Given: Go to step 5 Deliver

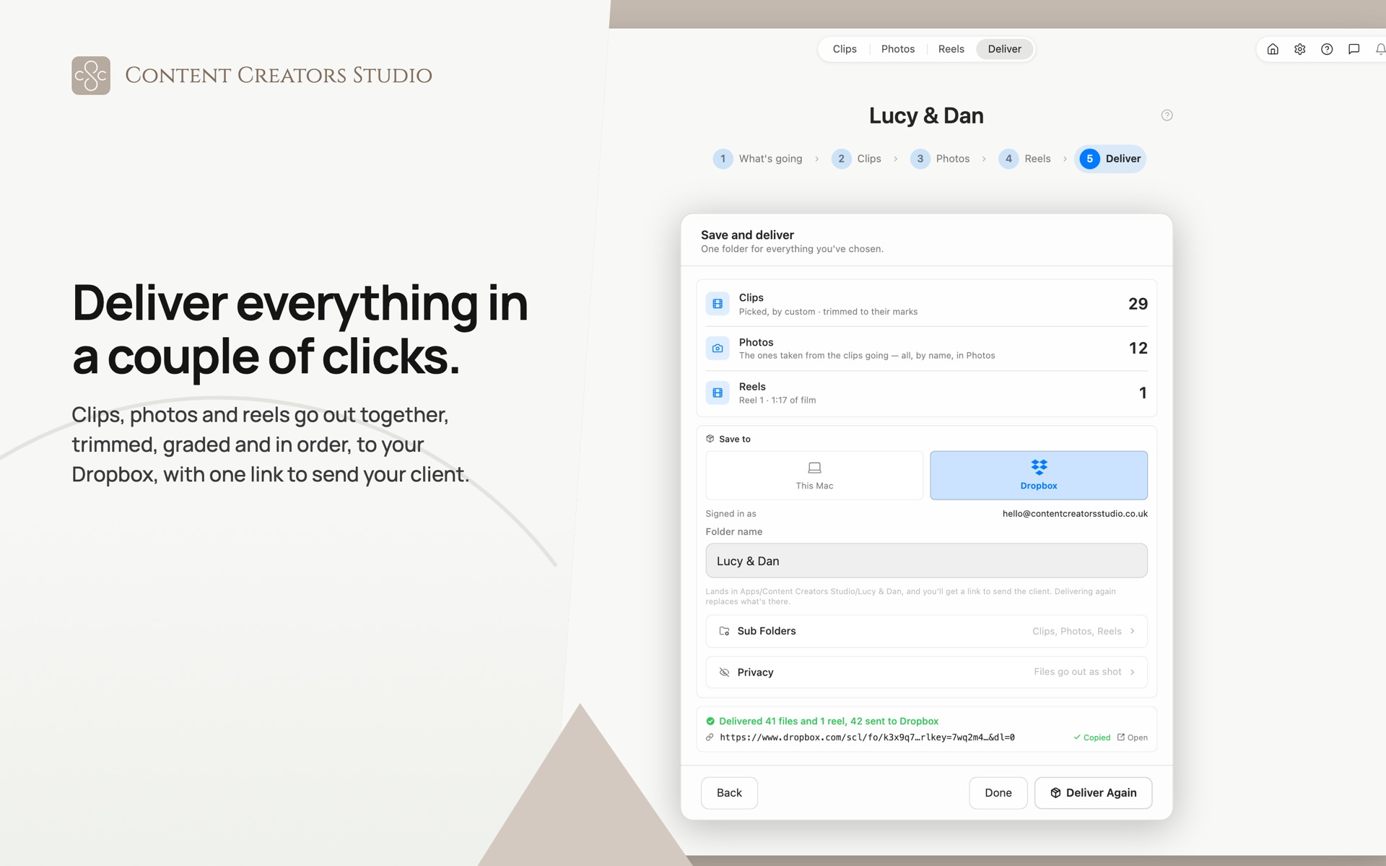Looking at the screenshot, I should [x=1111, y=159].
